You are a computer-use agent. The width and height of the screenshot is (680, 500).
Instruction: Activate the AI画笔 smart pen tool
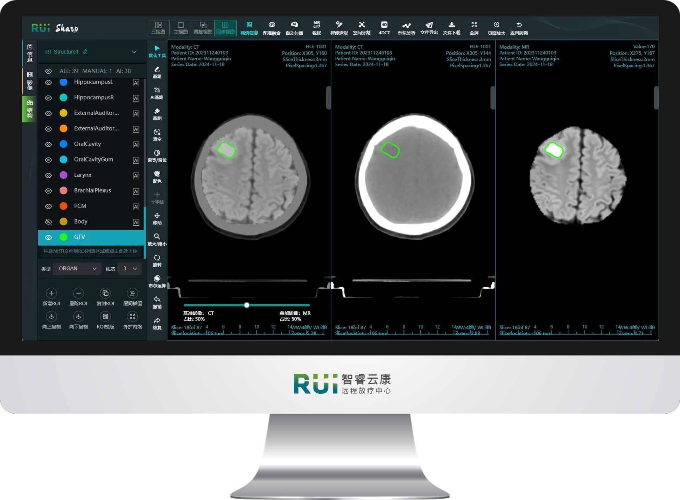point(157,93)
